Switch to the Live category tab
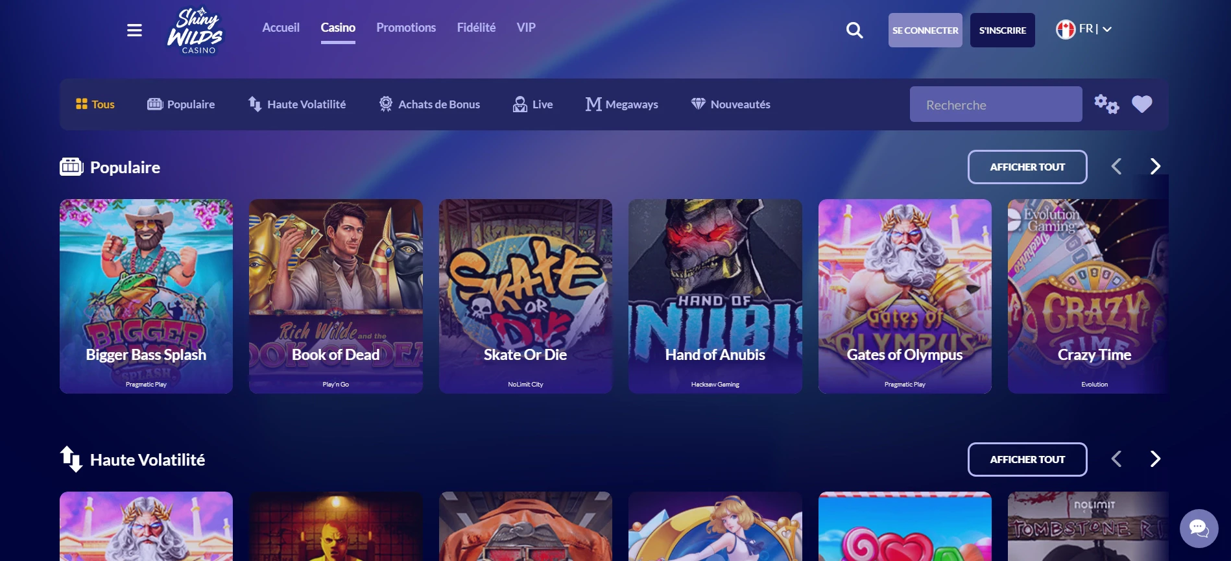This screenshot has height=561, width=1231. tap(532, 104)
